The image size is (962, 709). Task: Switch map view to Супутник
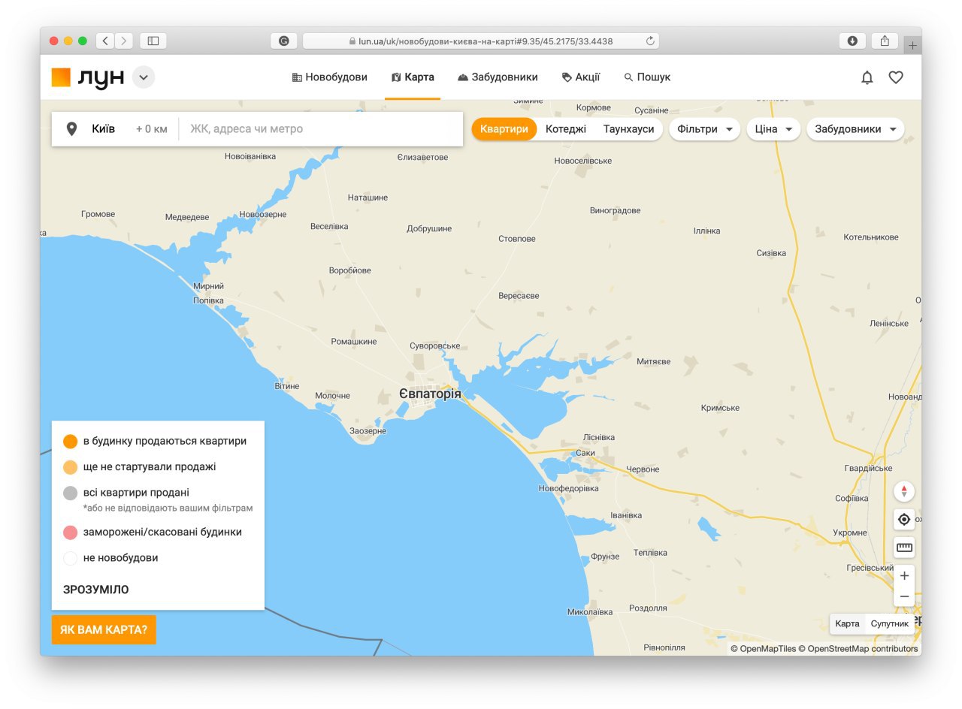click(890, 624)
